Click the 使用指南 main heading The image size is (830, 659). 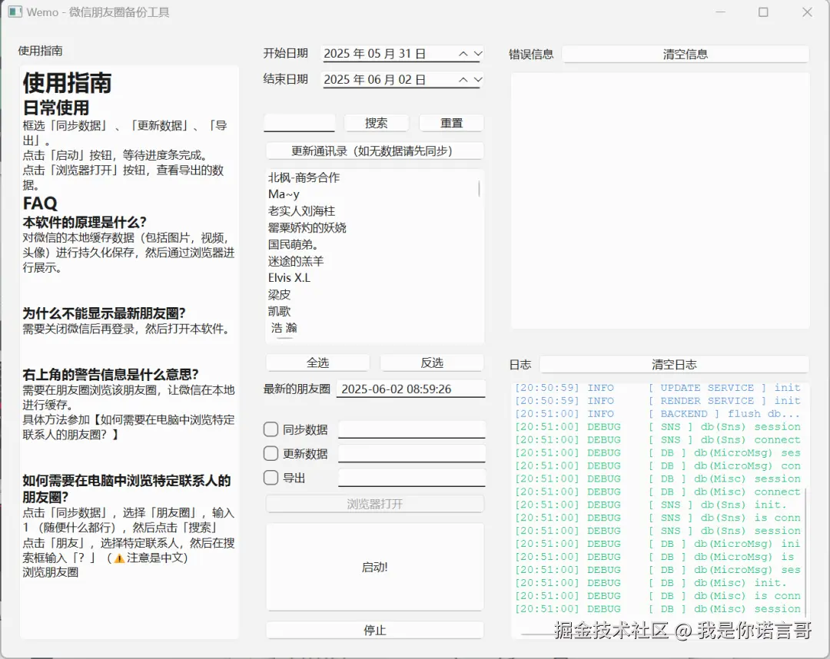pyautogui.click(x=67, y=83)
